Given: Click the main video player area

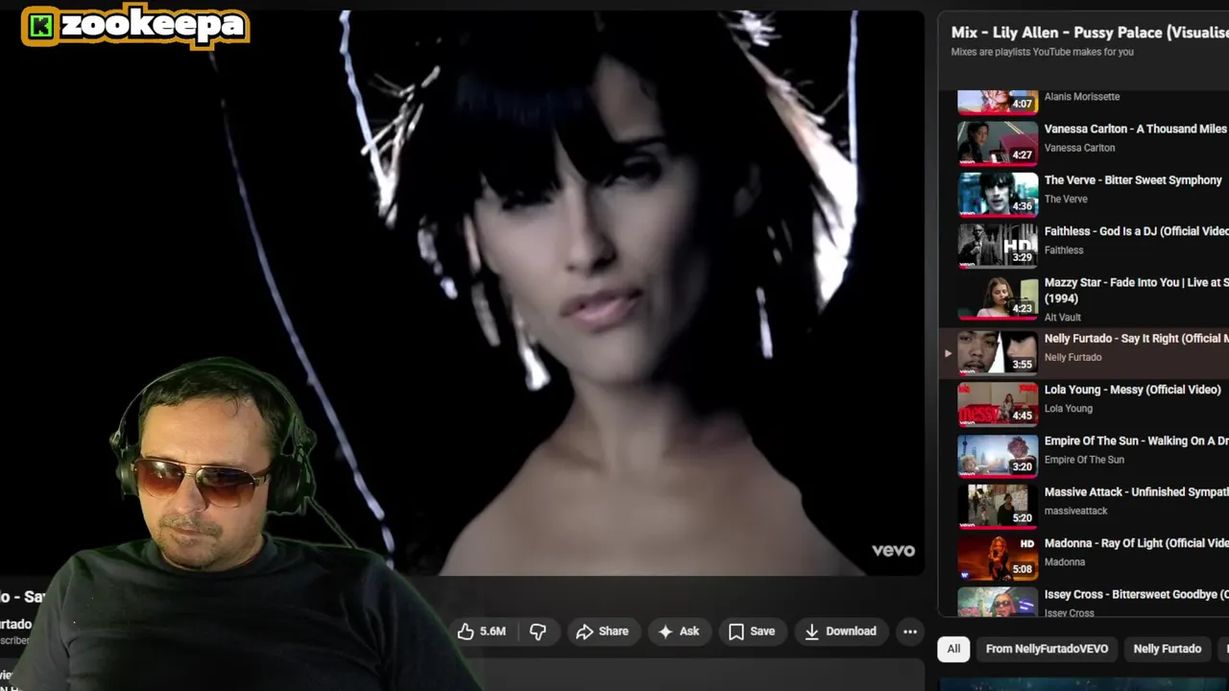Looking at the screenshot, I should coord(462,293).
